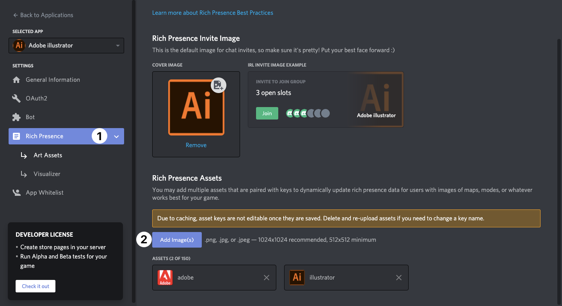Click the Adobe illustrator app icon in selector
Viewport: 562px width, 306px height.
click(x=19, y=46)
